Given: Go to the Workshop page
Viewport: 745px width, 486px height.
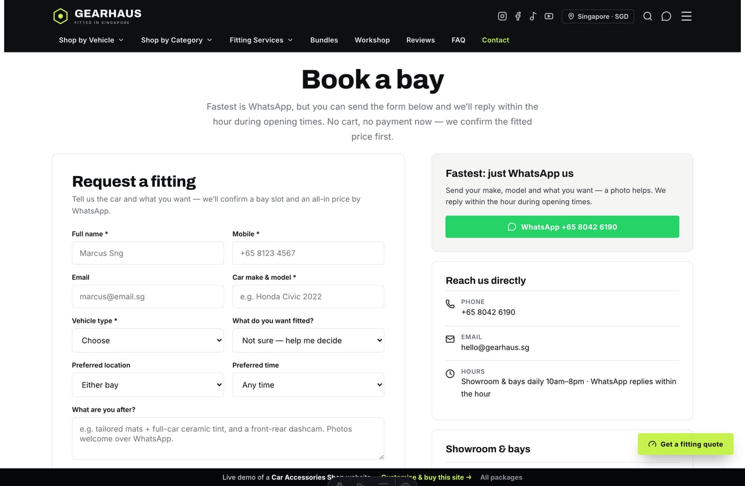Looking at the screenshot, I should click(372, 40).
